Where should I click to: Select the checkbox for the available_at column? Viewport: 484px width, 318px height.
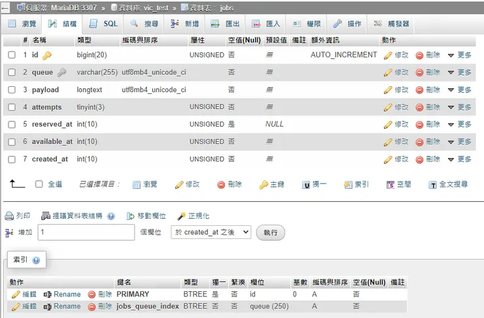12,142
